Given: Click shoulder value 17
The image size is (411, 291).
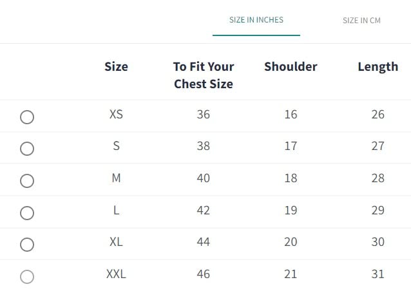Looking at the screenshot, I should [x=291, y=146].
